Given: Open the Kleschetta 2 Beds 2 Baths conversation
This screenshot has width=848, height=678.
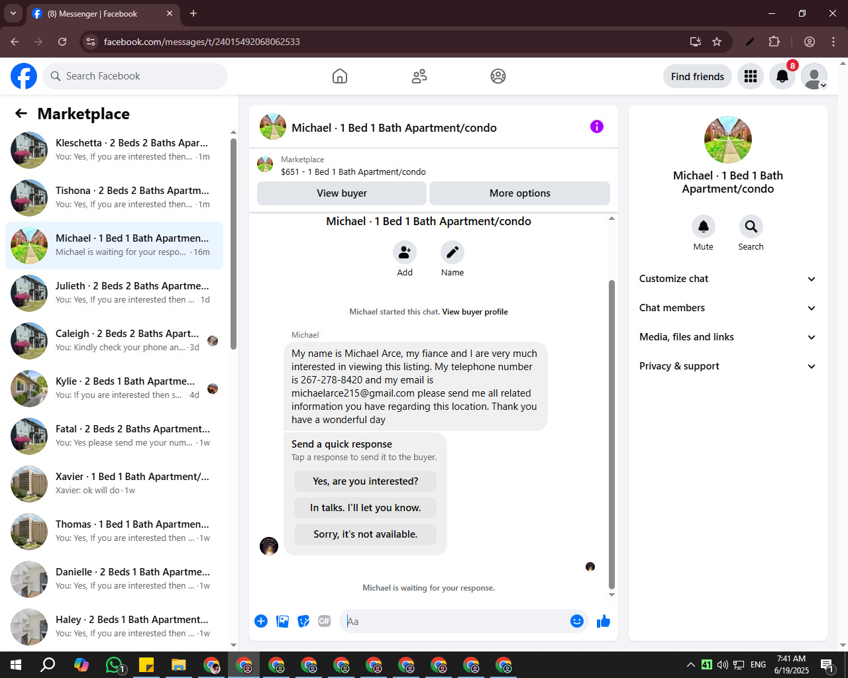Looking at the screenshot, I should [x=114, y=150].
